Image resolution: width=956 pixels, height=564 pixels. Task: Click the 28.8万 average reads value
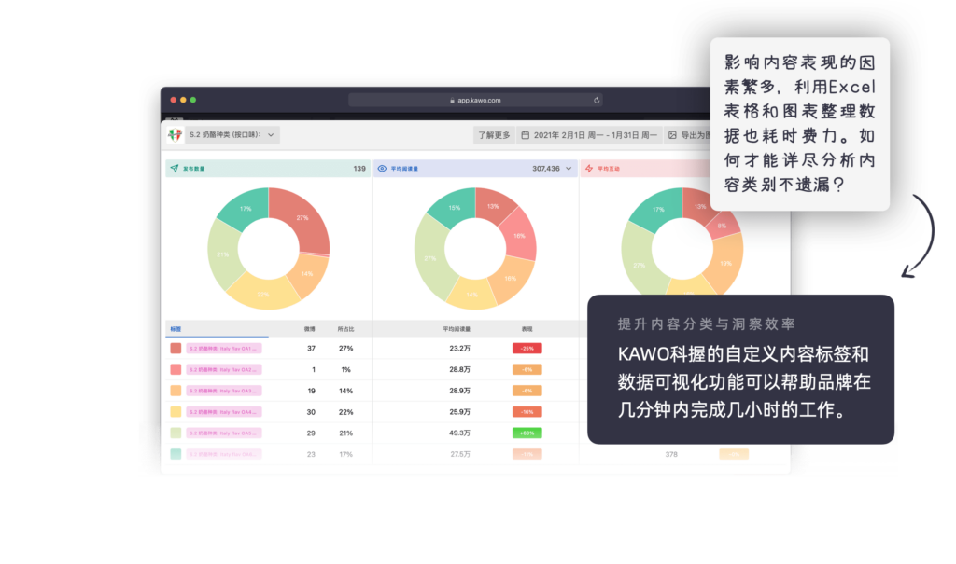[459, 369]
